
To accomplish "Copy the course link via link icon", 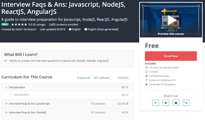I will click(186, 103).
